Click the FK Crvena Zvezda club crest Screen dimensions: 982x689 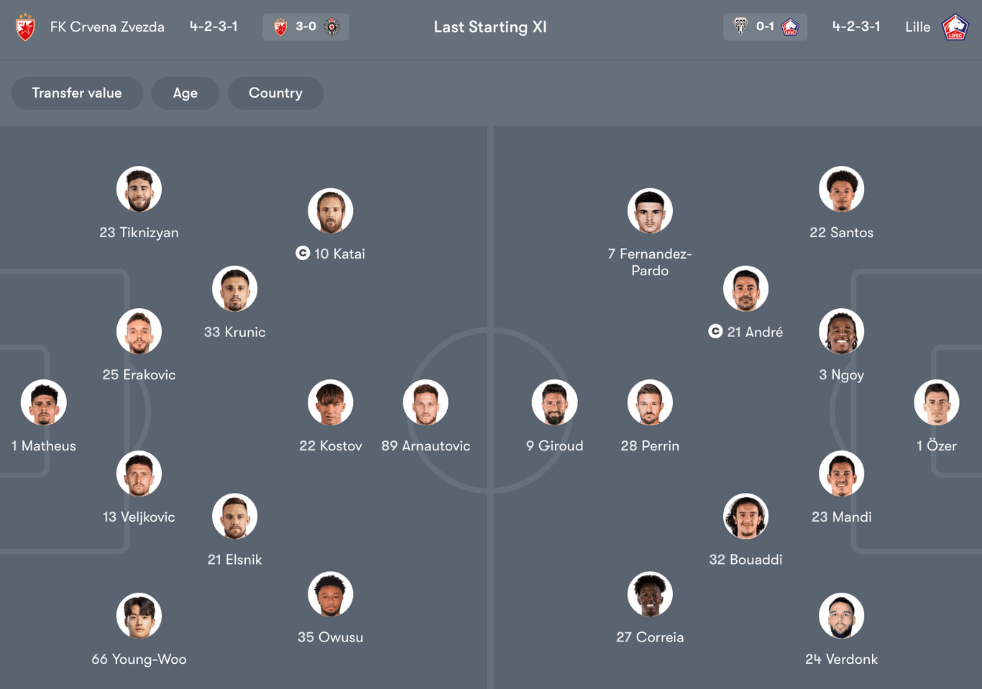click(x=24, y=27)
